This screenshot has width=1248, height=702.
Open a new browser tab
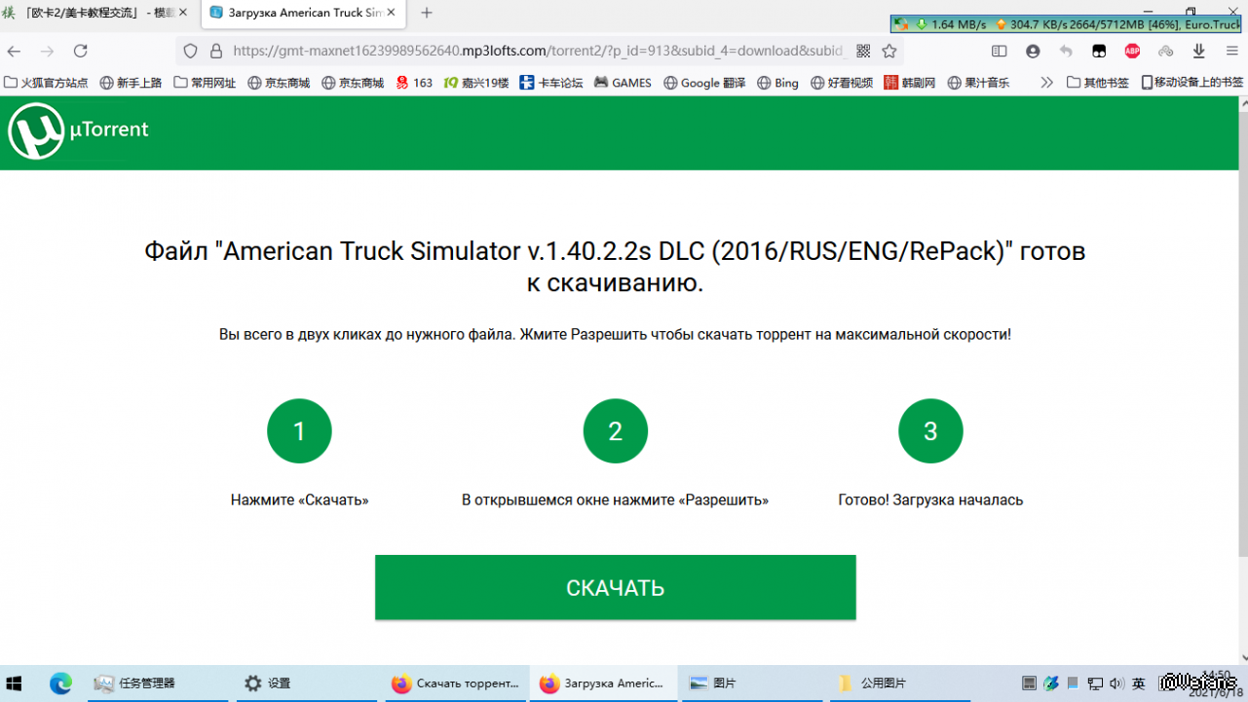pyautogui.click(x=427, y=13)
